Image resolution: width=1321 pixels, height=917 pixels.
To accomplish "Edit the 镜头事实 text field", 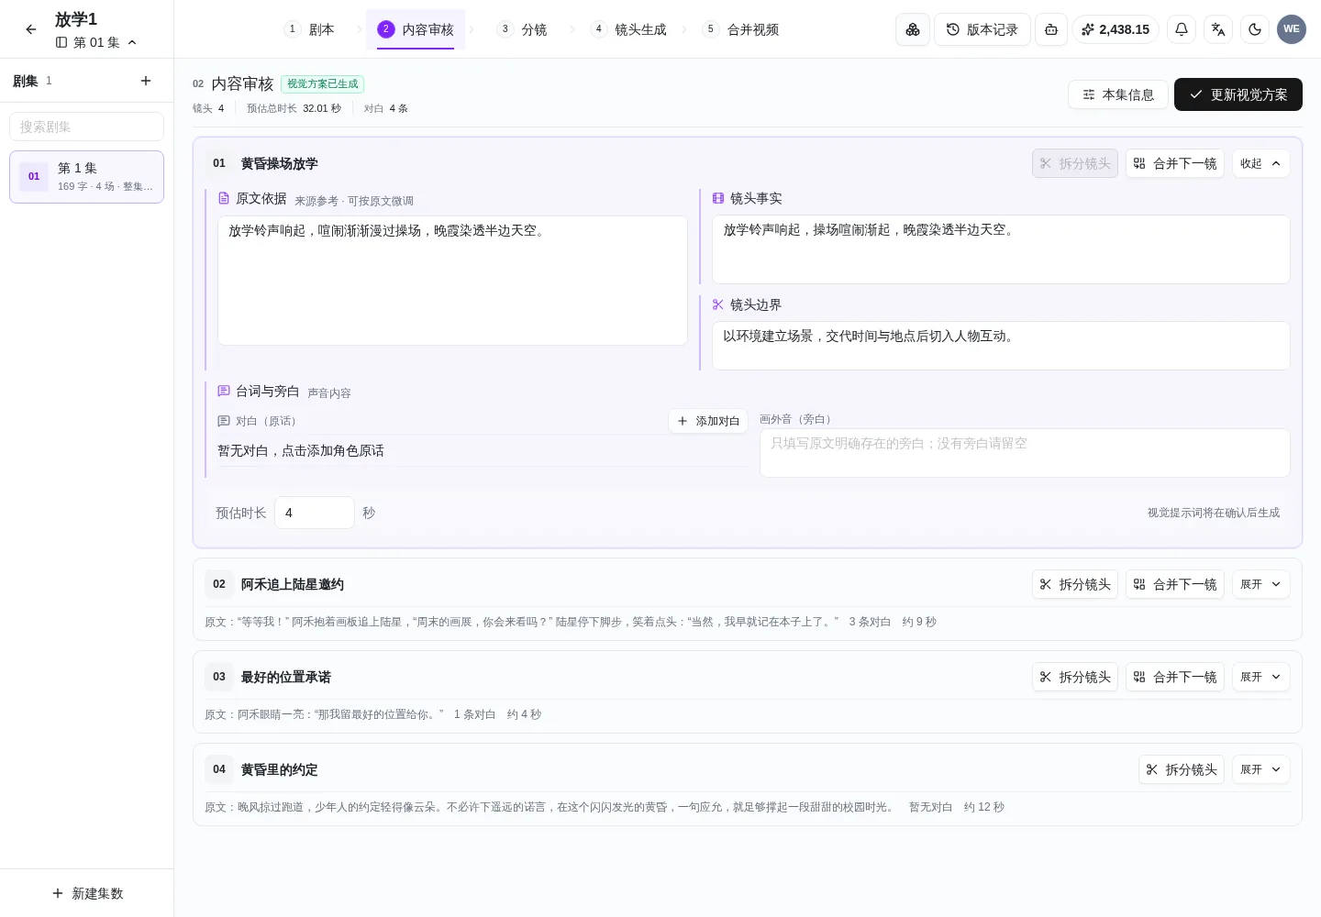I will (x=1001, y=249).
